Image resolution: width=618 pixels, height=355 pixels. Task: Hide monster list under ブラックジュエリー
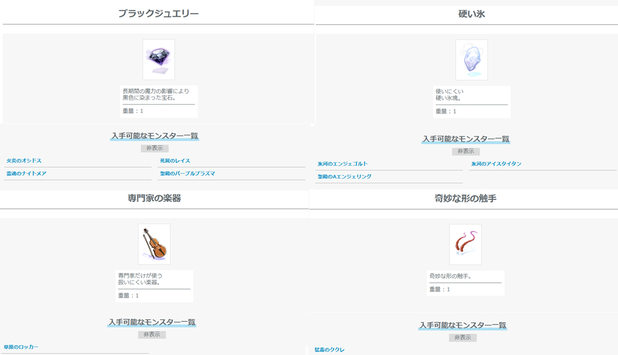(x=154, y=148)
